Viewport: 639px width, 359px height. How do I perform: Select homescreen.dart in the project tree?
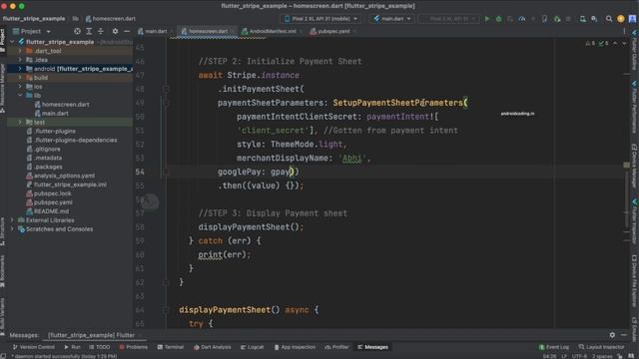click(65, 104)
